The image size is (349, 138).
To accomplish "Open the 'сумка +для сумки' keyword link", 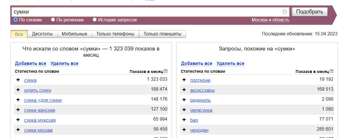I will [x=43, y=100].
